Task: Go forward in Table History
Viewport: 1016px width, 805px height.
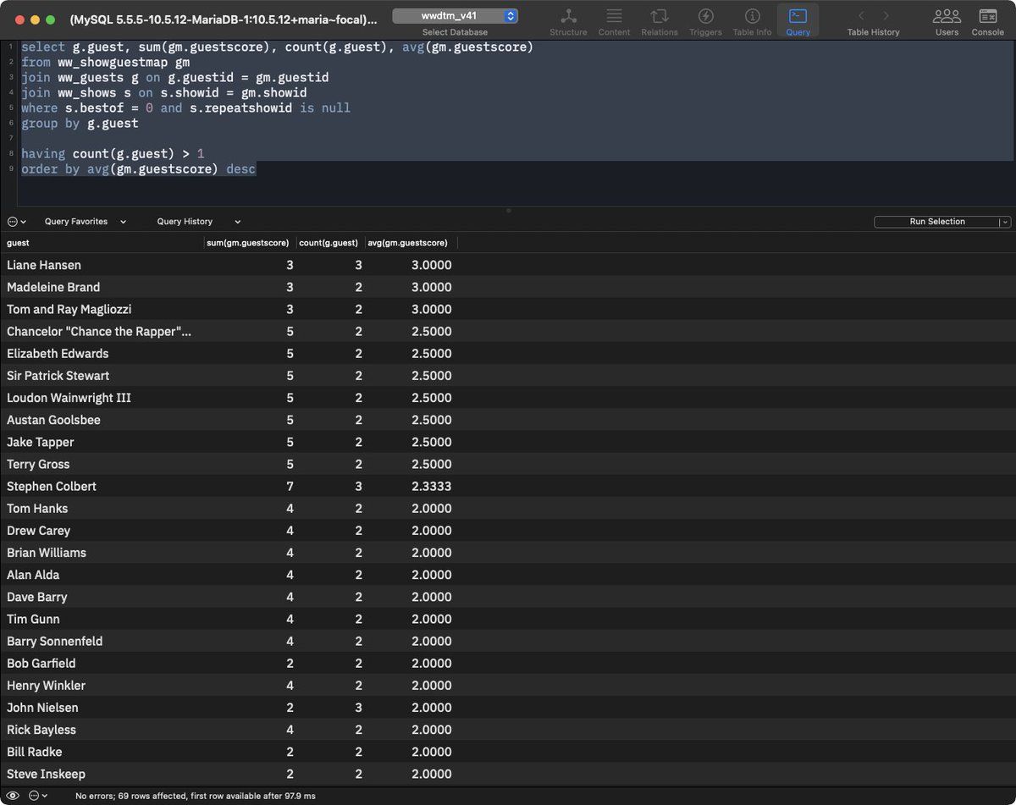Action: coord(886,15)
